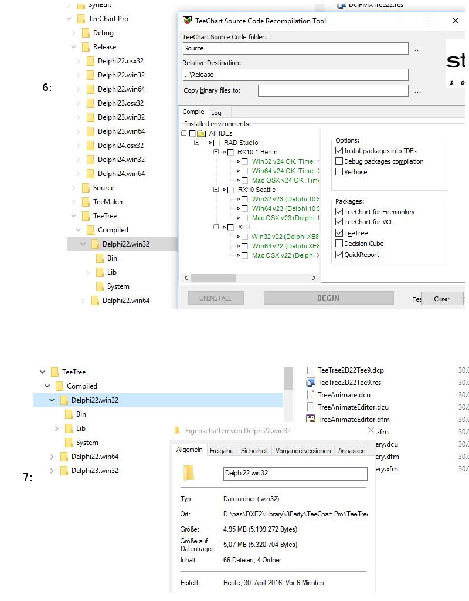Tick the RX10.1 Berlin checkbox
469x601 pixels.
pos(230,152)
